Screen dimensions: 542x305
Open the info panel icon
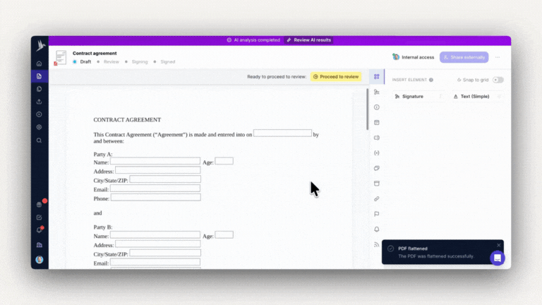click(x=377, y=107)
